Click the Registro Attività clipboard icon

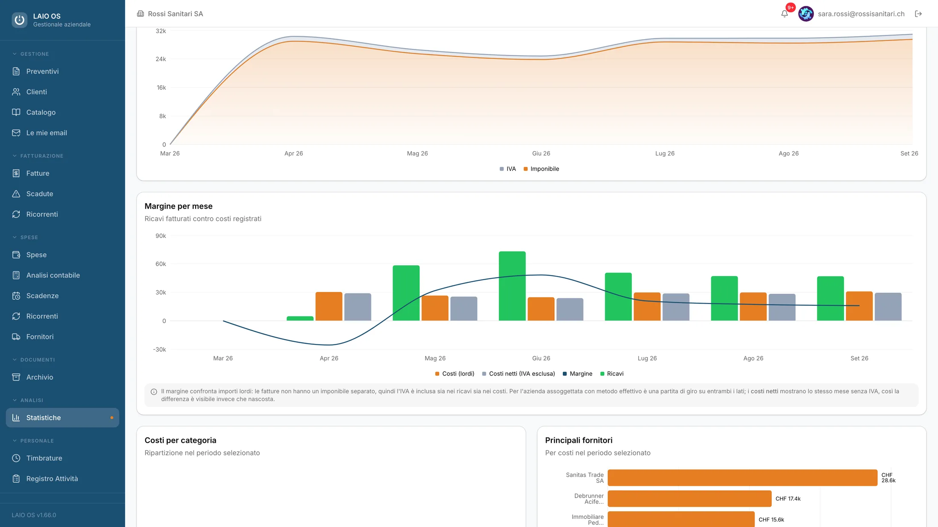click(x=16, y=478)
